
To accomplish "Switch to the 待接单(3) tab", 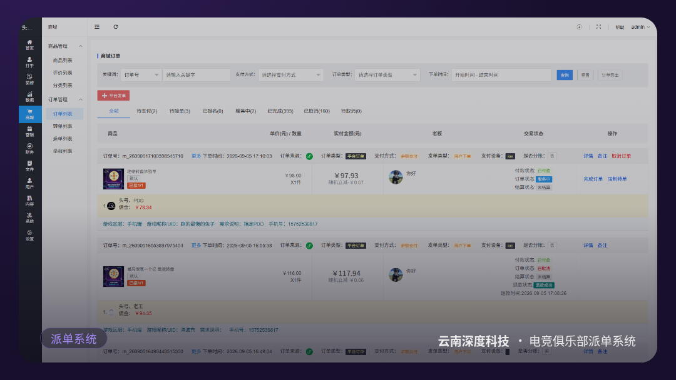I will [x=180, y=111].
